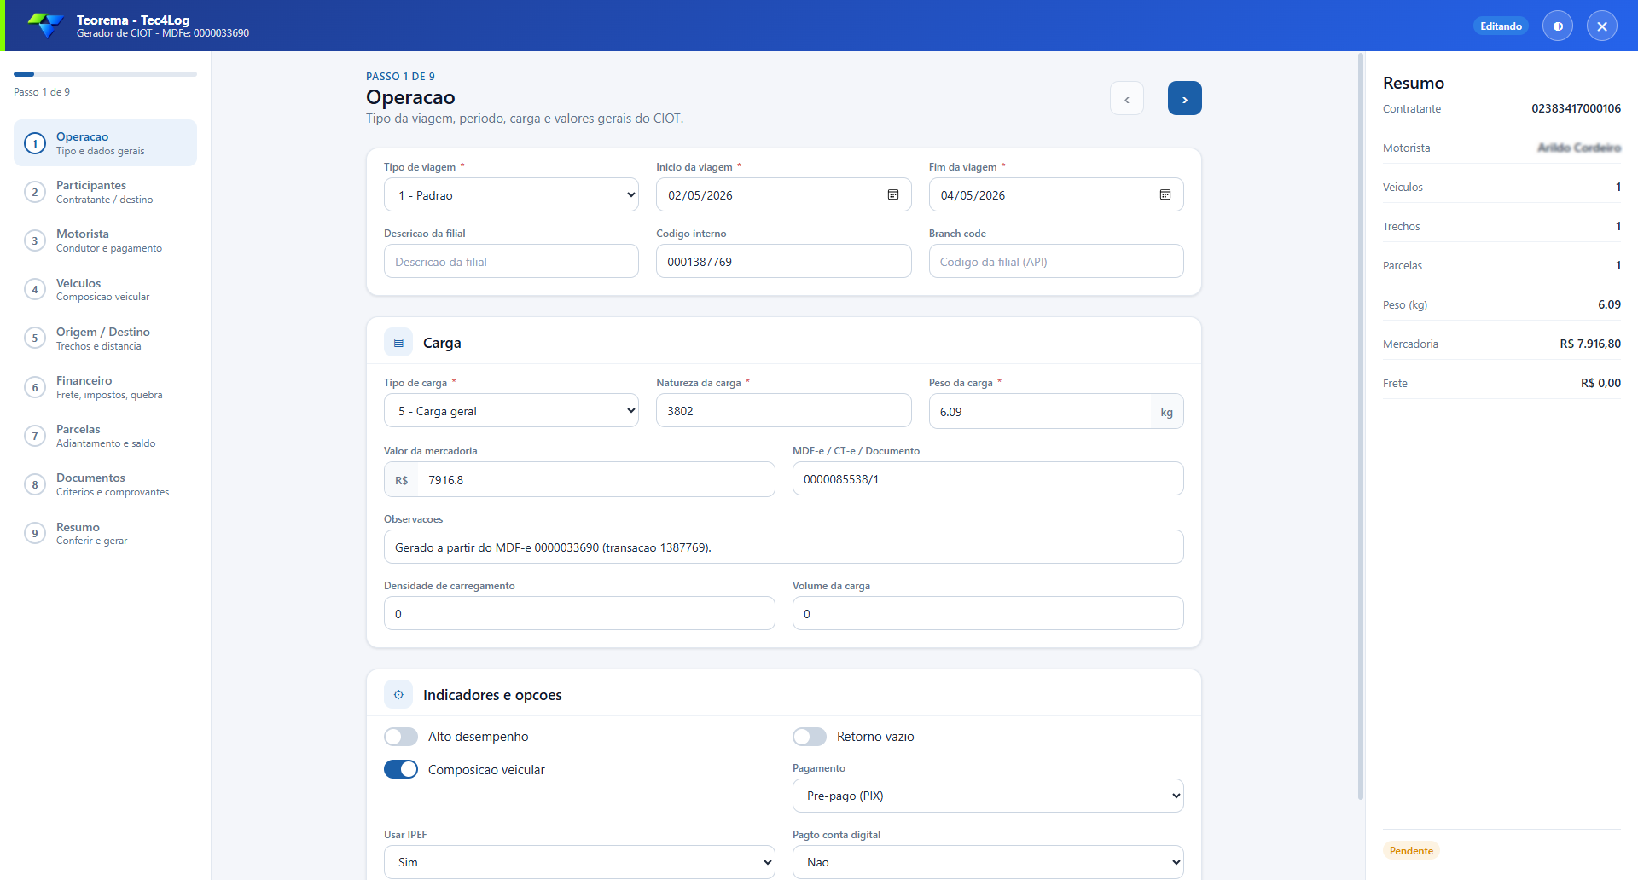
Task: Open the Pagamento Pre-pago (PIX) dropdown
Action: click(988, 796)
